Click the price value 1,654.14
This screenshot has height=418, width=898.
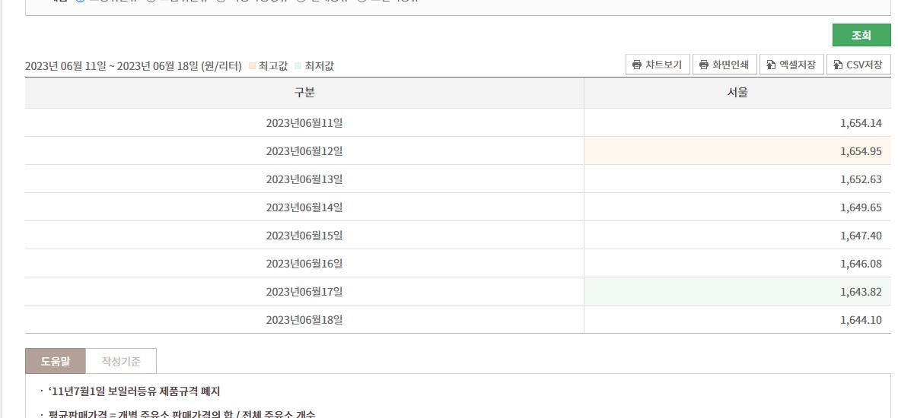coord(861,123)
